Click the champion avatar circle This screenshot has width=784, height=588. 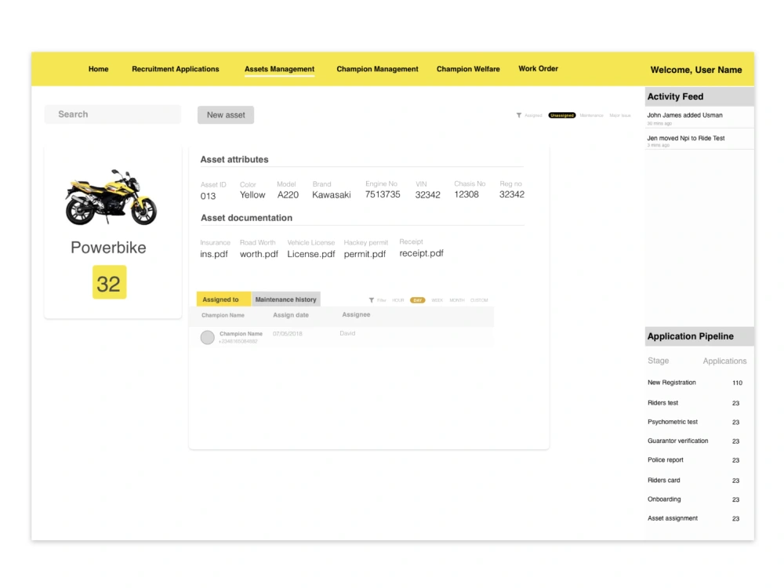(x=208, y=337)
